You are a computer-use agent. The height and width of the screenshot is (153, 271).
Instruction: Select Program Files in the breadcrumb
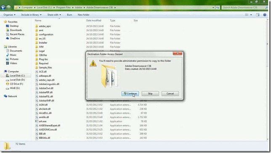pos(64,8)
